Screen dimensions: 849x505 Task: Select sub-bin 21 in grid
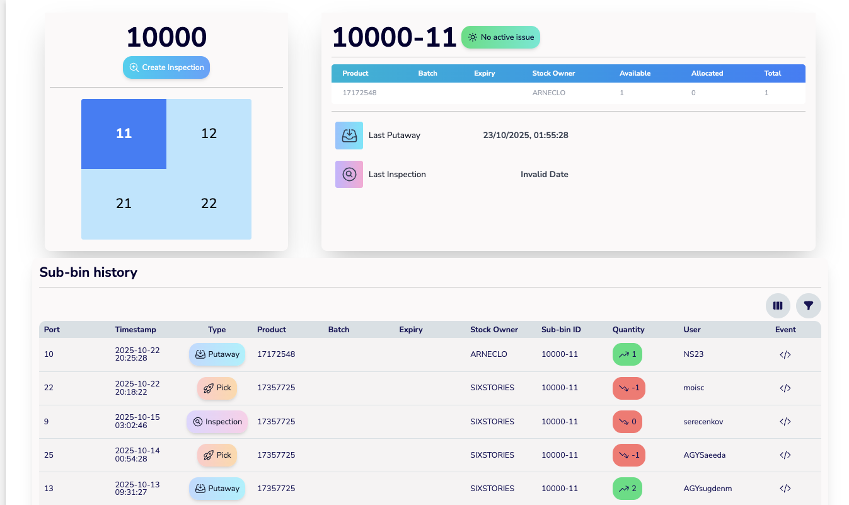(x=124, y=204)
